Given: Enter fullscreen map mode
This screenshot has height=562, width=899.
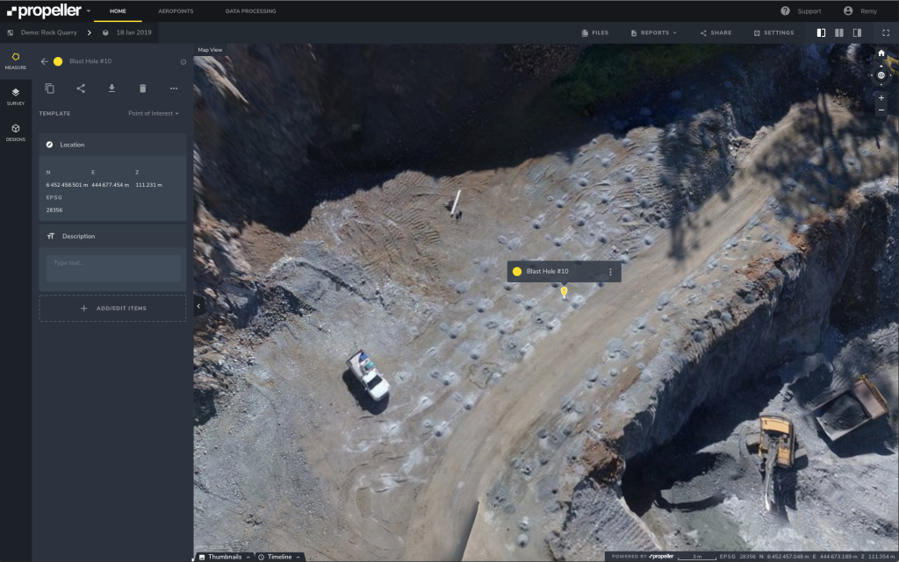Looking at the screenshot, I should click(x=885, y=33).
